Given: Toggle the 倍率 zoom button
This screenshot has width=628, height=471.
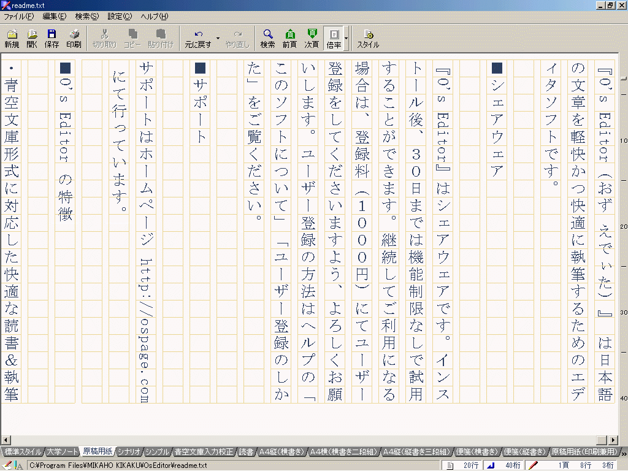Looking at the screenshot, I should click(x=334, y=38).
